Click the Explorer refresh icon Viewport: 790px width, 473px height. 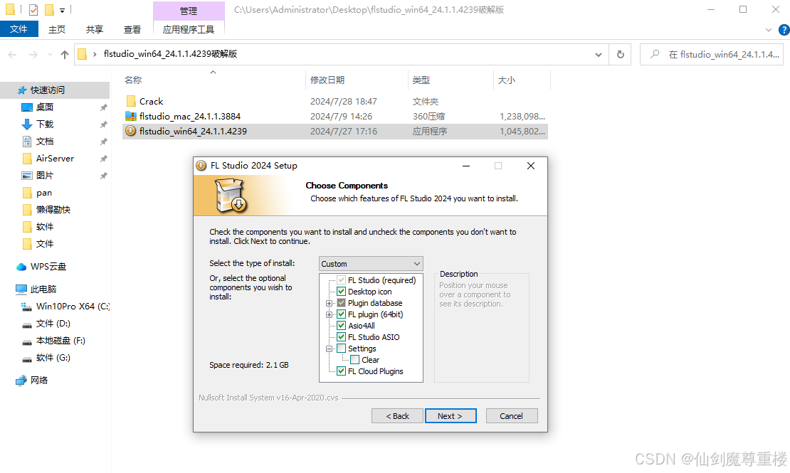pyautogui.click(x=620, y=54)
